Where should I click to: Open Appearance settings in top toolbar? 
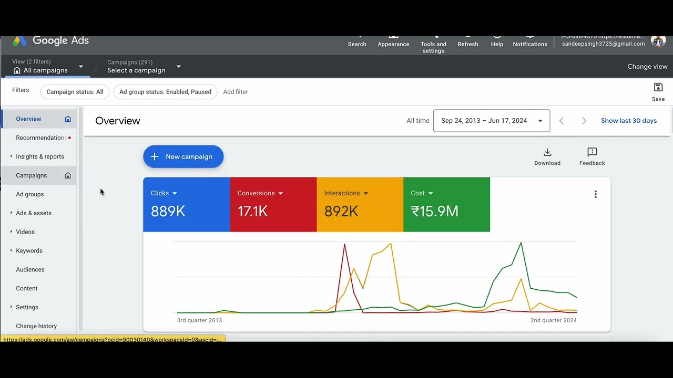coord(393,42)
